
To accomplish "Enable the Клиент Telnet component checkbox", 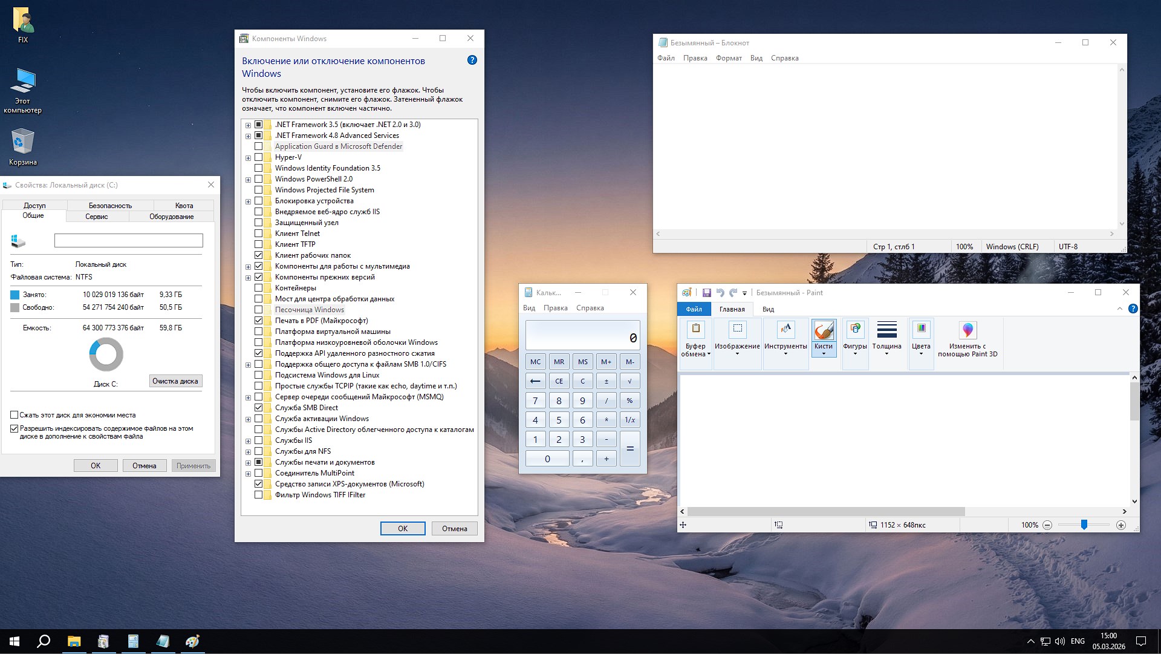I will click(260, 234).
